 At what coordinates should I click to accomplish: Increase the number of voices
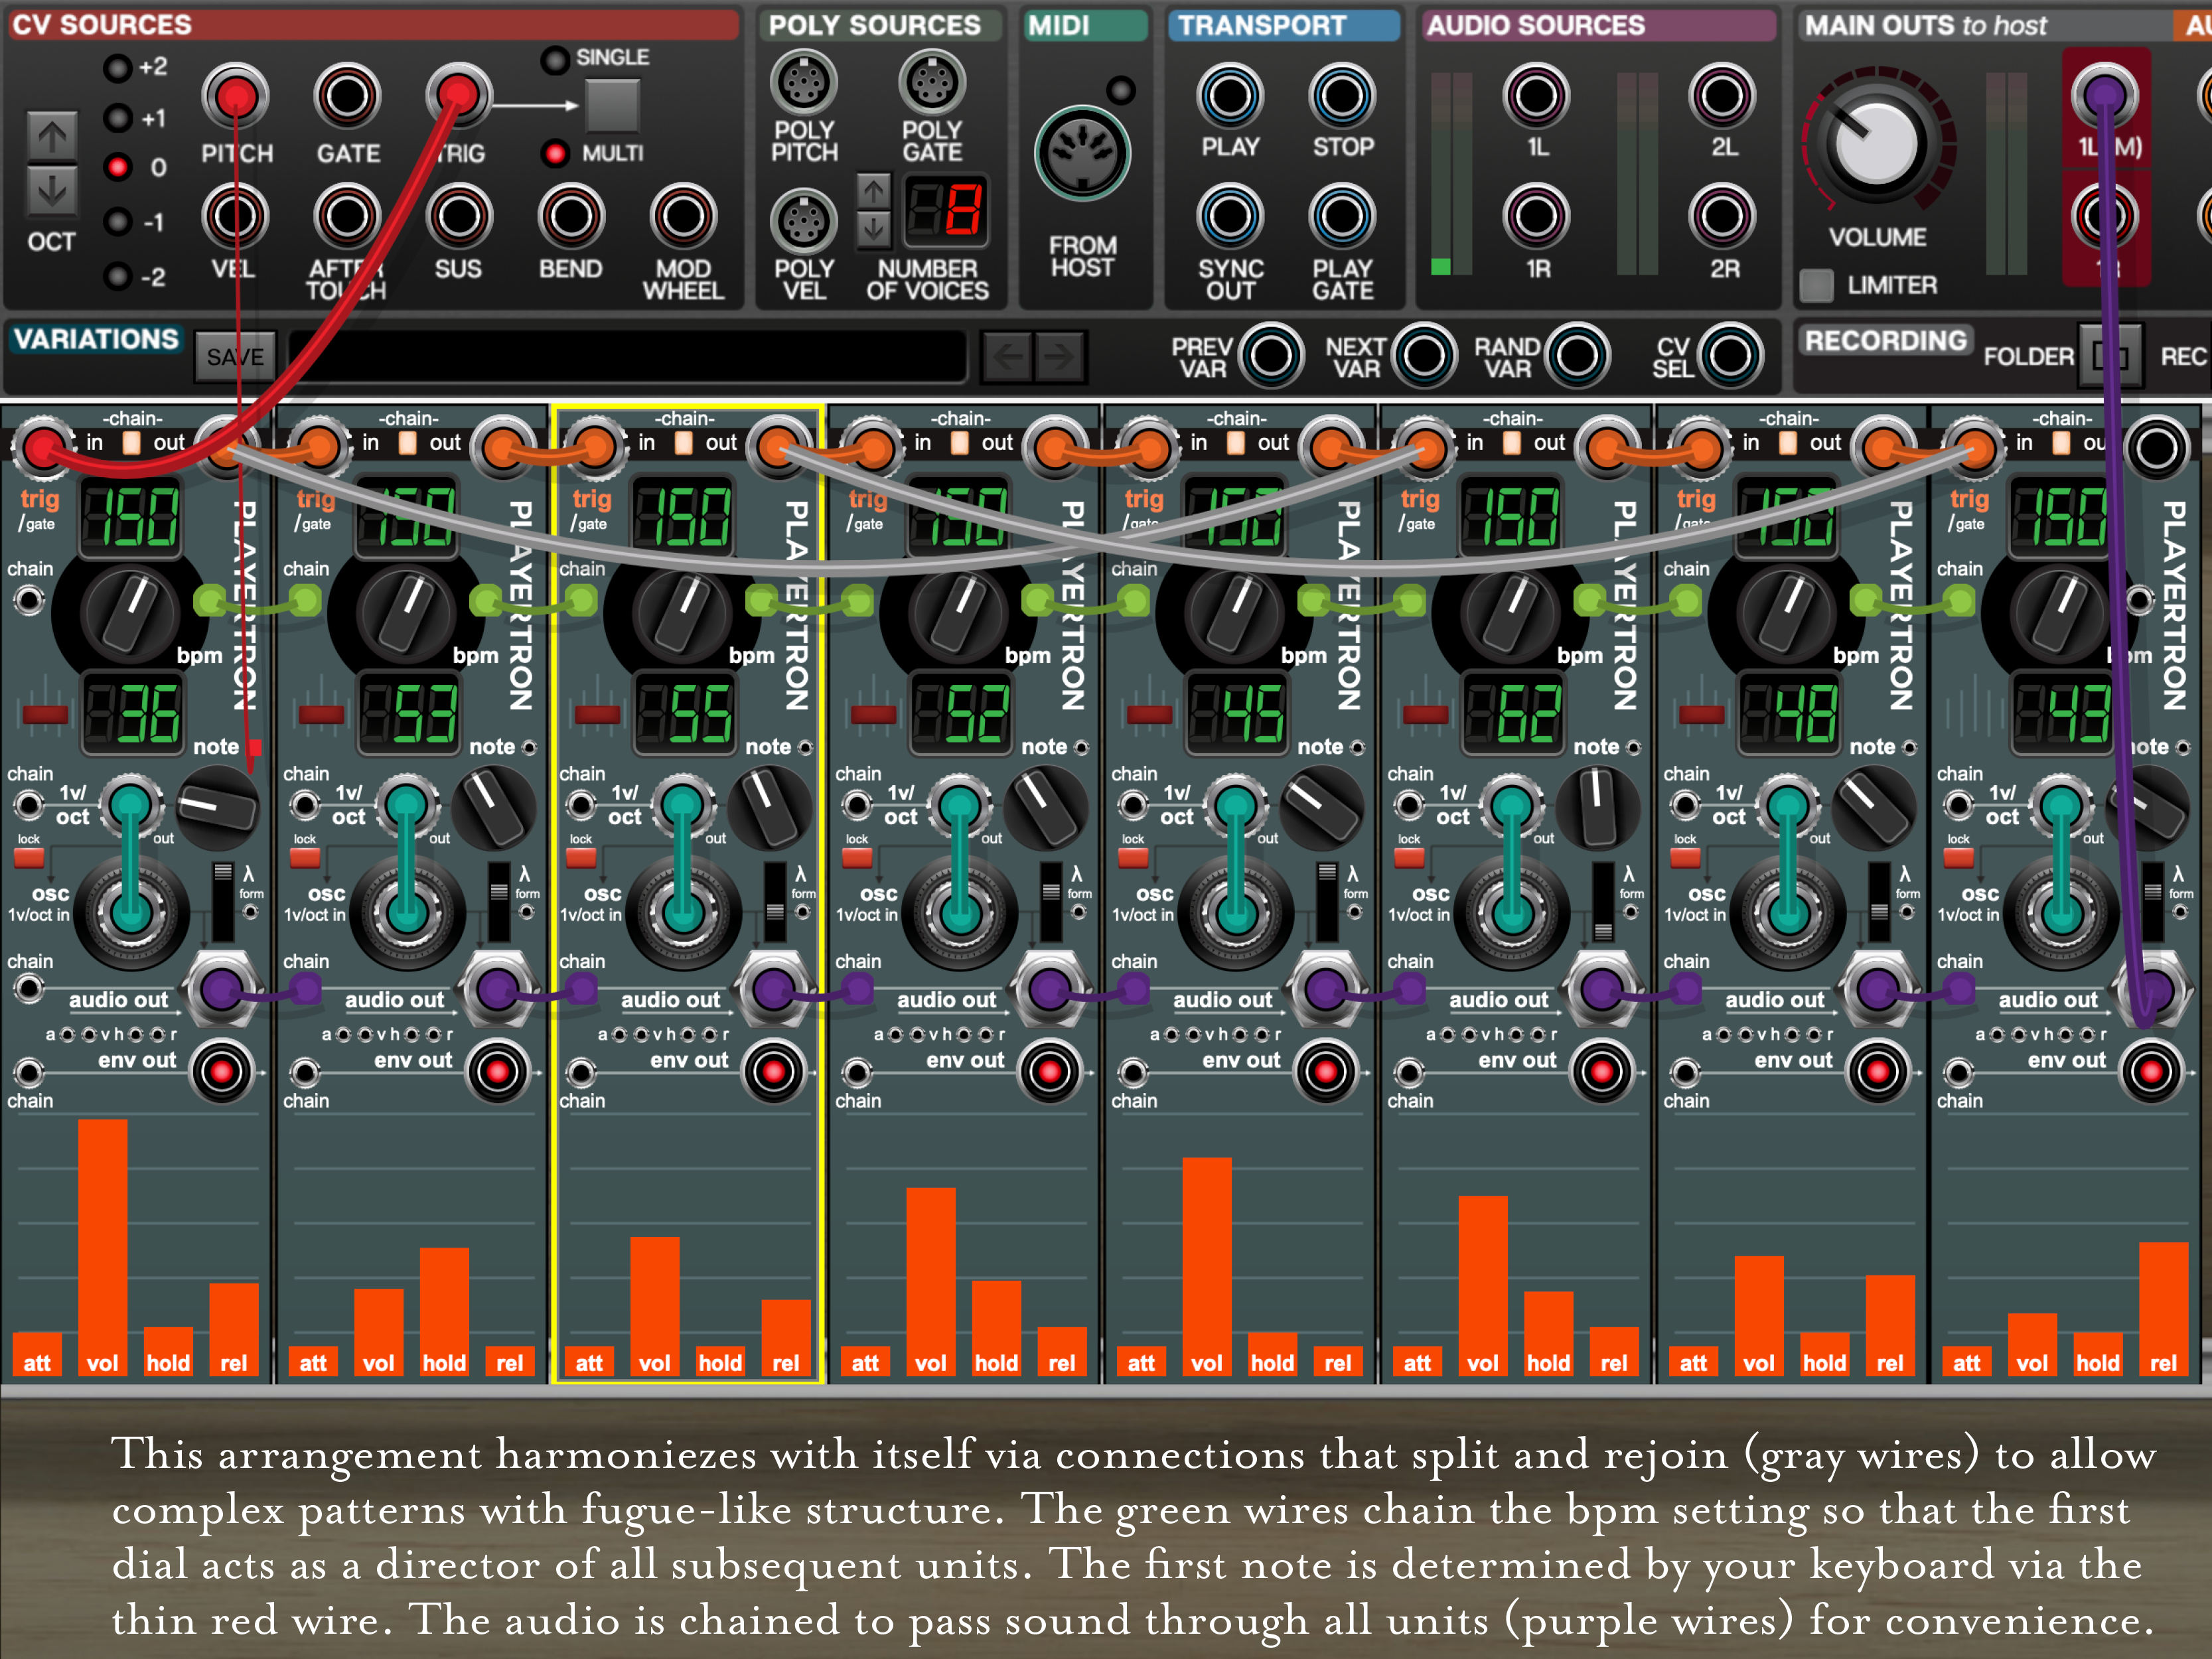click(x=873, y=190)
